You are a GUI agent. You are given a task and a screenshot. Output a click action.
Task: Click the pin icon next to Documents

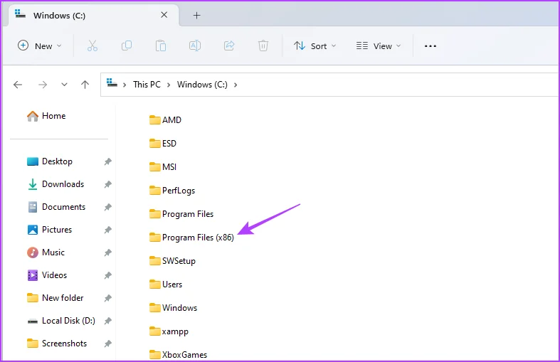pos(108,207)
